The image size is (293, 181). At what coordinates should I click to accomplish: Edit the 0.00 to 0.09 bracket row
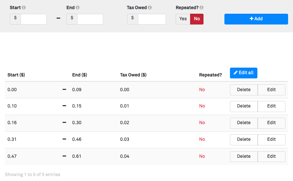click(x=271, y=90)
